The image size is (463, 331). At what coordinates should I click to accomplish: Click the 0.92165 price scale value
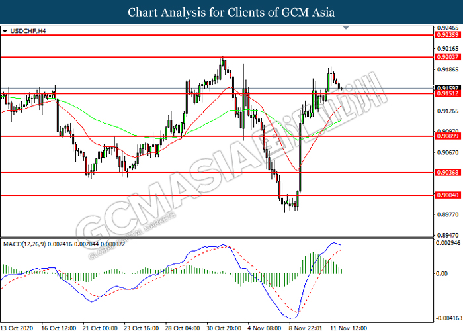(448, 49)
